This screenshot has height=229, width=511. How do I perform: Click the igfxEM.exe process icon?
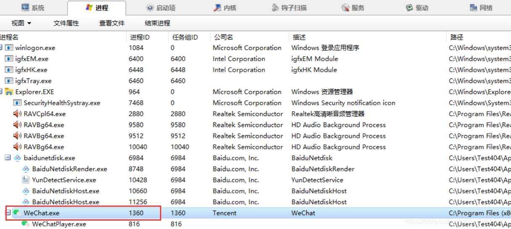coord(9,59)
